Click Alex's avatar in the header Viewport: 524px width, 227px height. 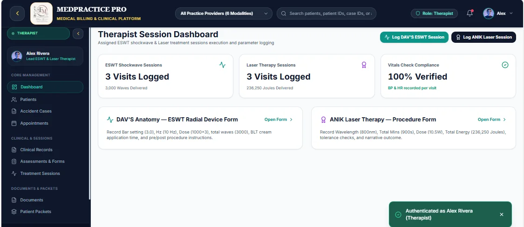point(488,13)
